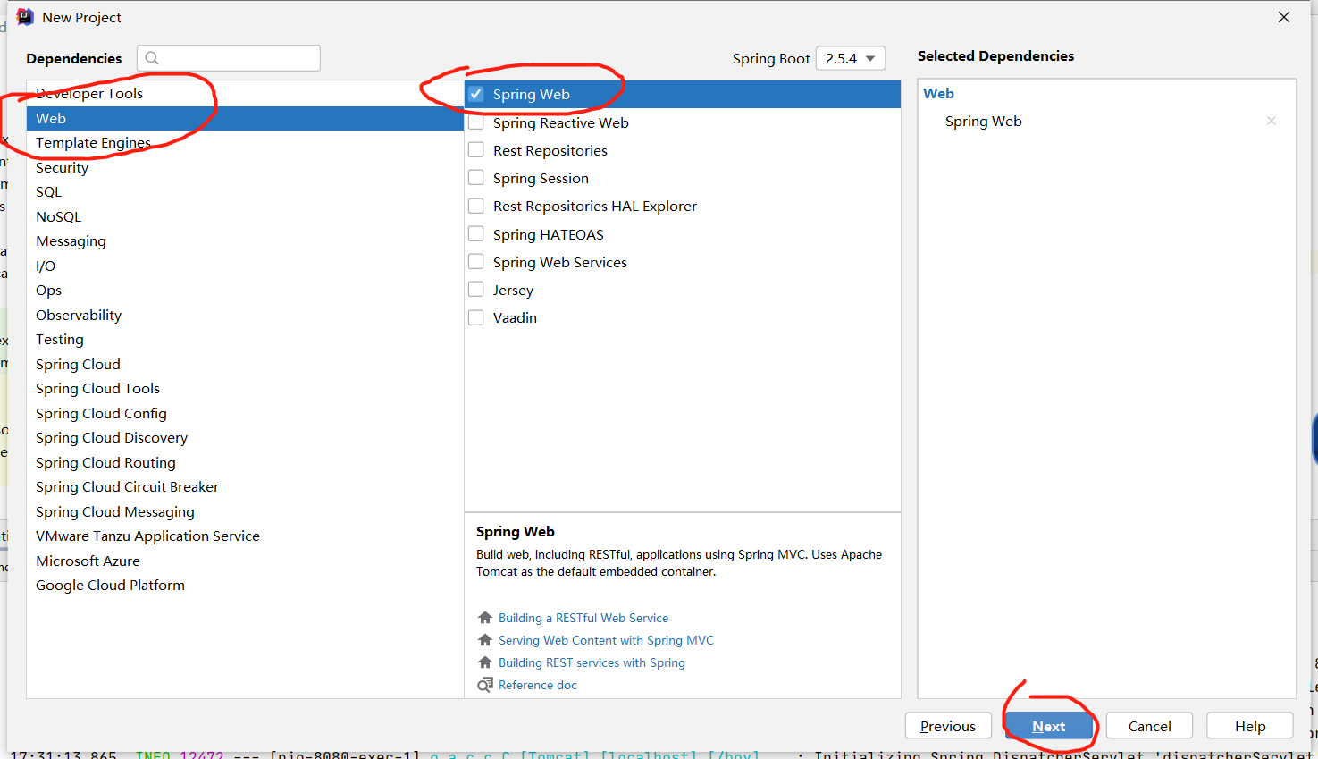The image size is (1318, 759).
Task: Open the Reference doc link
Action: click(538, 685)
